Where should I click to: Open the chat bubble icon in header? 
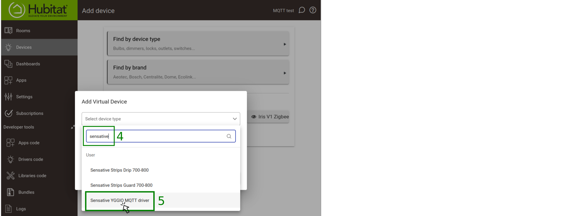click(302, 10)
